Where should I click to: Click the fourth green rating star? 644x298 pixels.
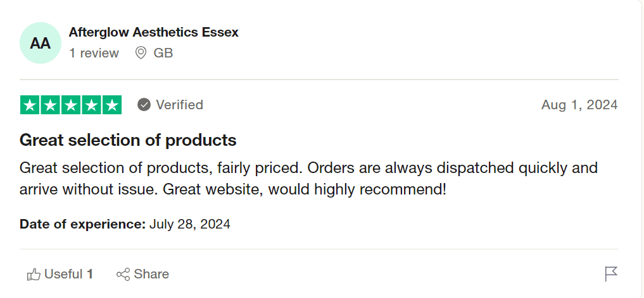pyautogui.click(x=91, y=105)
